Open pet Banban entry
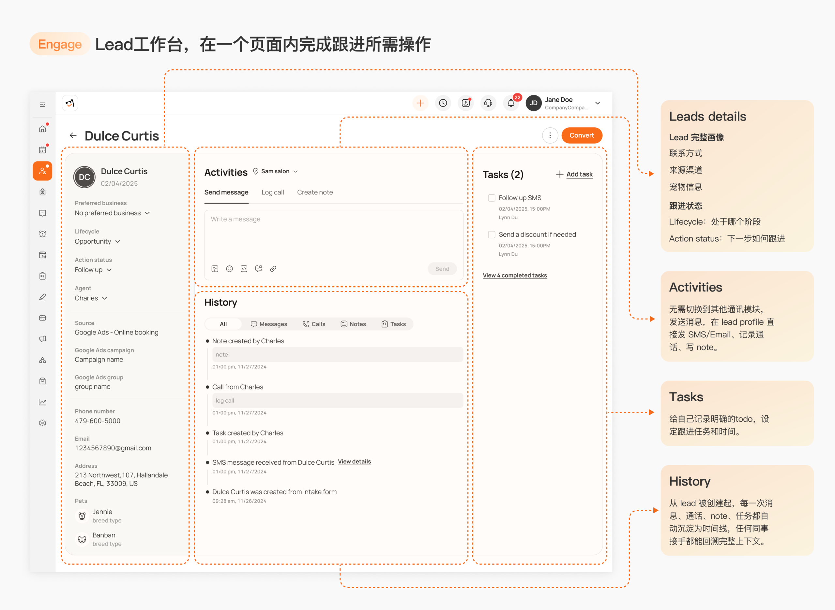The width and height of the screenshot is (835, 610). coord(99,539)
